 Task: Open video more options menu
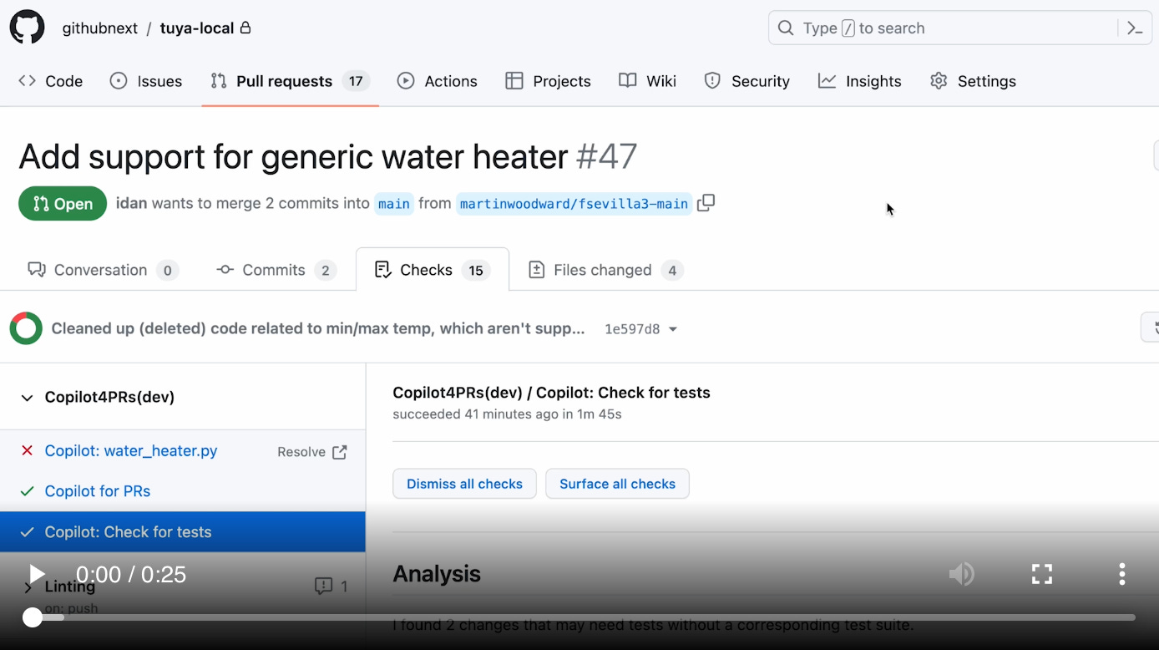point(1121,574)
